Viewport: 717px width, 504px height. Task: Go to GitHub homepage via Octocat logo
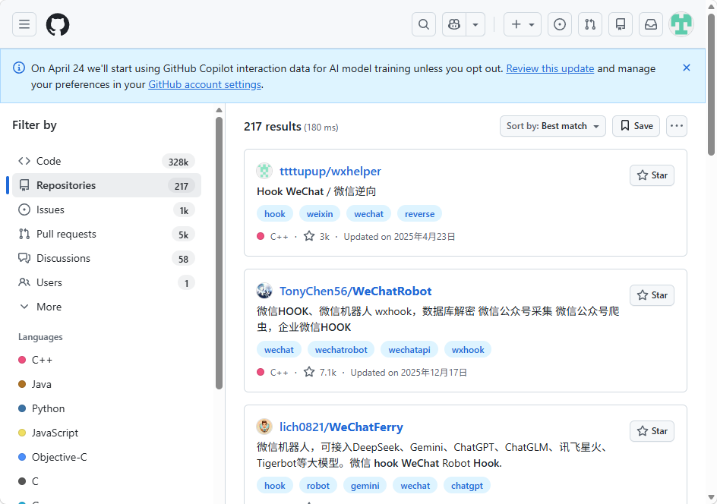58,24
